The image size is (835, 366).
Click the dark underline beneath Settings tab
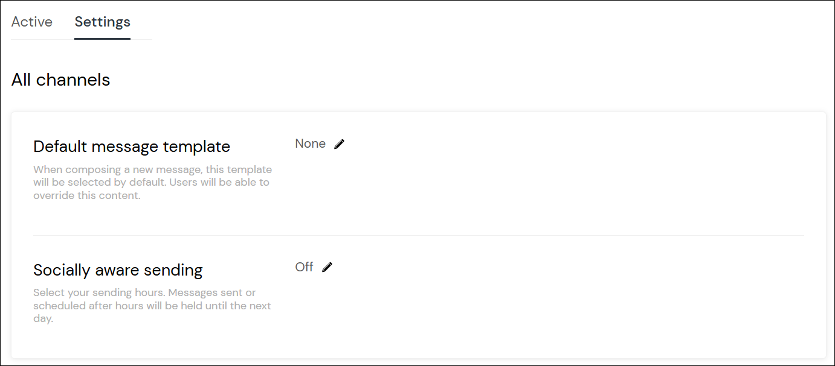[x=102, y=39]
